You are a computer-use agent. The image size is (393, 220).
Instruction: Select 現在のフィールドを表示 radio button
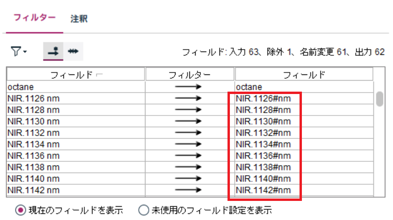pos(21,210)
